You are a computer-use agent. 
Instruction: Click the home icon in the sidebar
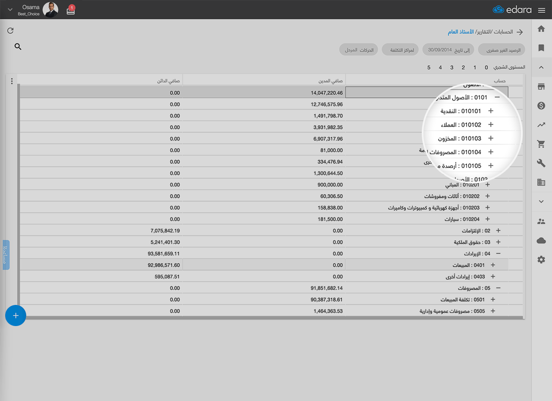(x=541, y=29)
